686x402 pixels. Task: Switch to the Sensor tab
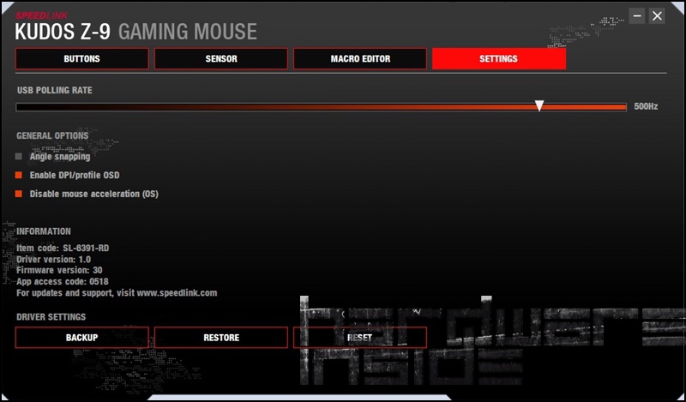(221, 59)
